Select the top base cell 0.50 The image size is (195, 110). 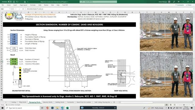tap(14, 39)
